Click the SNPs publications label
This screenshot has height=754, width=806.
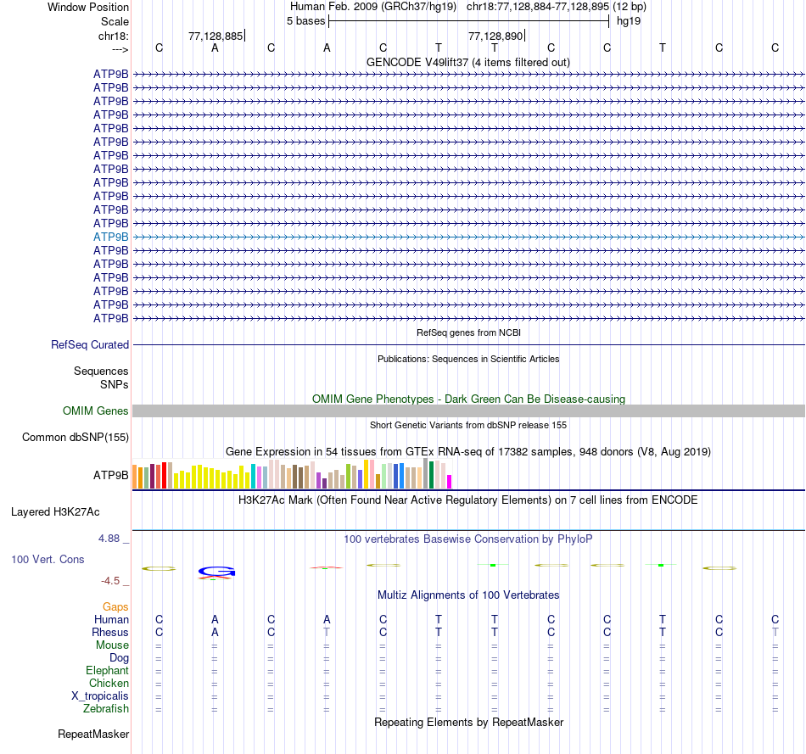115,384
